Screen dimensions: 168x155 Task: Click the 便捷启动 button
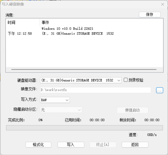pyautogui.click(x=132, y=110)
